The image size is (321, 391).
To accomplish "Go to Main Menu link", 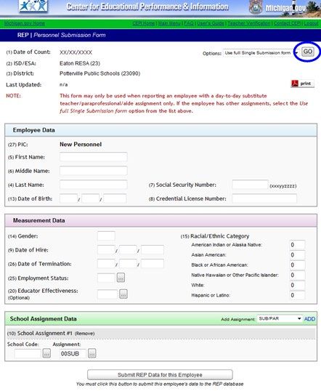I will 169,23.
